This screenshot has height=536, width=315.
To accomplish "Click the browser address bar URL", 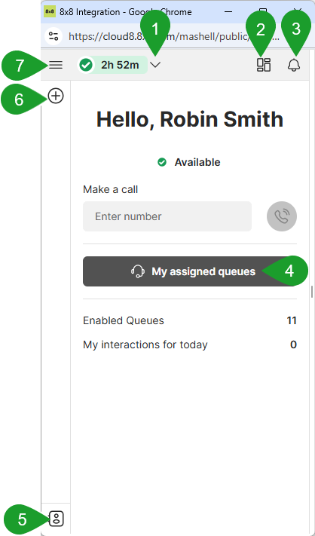I will [176, 36].
